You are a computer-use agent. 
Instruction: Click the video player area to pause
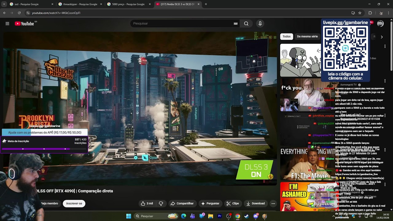tap(140, 109)
